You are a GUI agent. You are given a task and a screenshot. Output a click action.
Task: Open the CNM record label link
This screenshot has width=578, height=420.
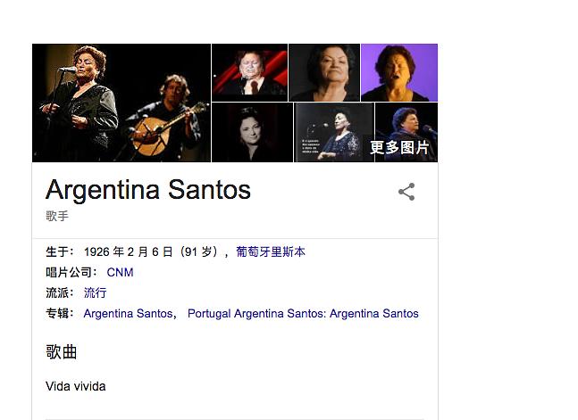(121, 272)
